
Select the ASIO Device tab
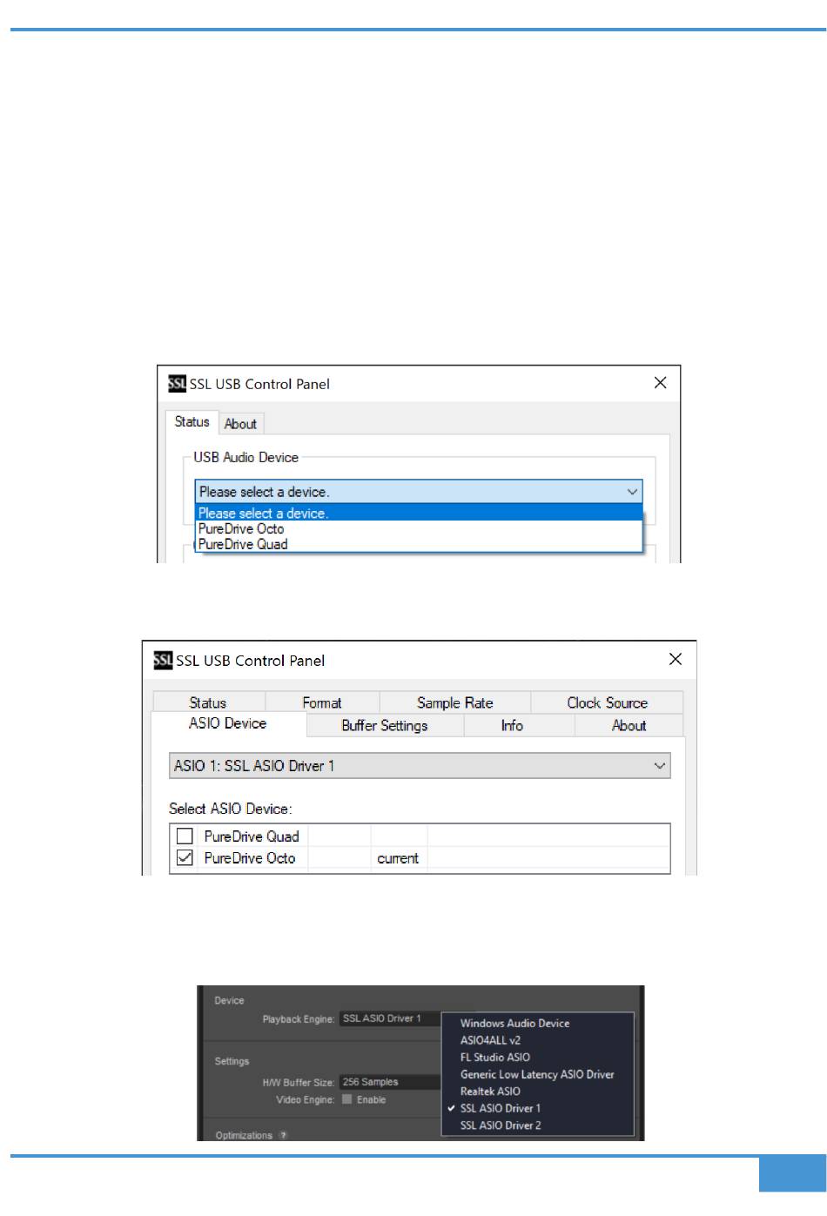[228, 724]
